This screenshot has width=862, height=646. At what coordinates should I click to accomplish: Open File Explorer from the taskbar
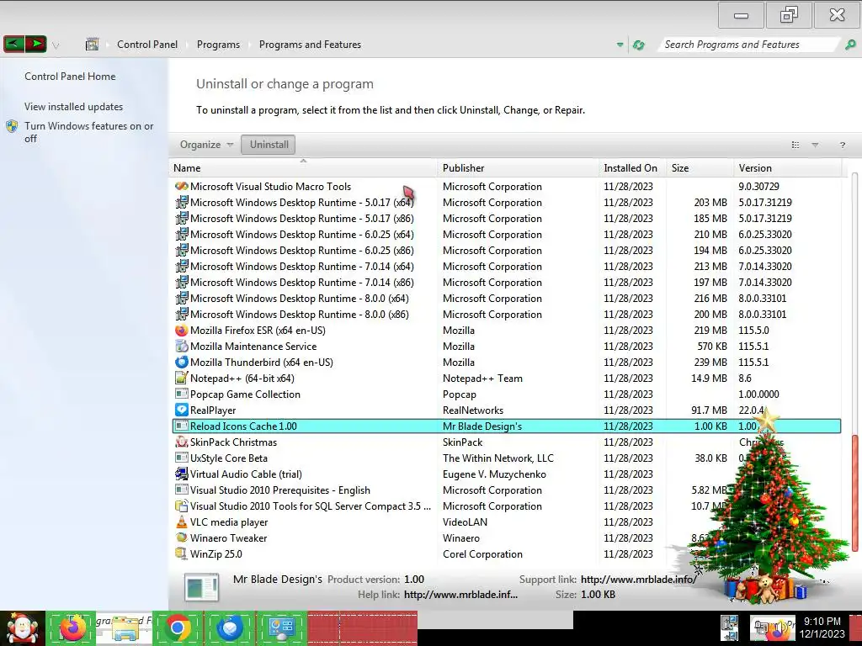tap(125, 627)
